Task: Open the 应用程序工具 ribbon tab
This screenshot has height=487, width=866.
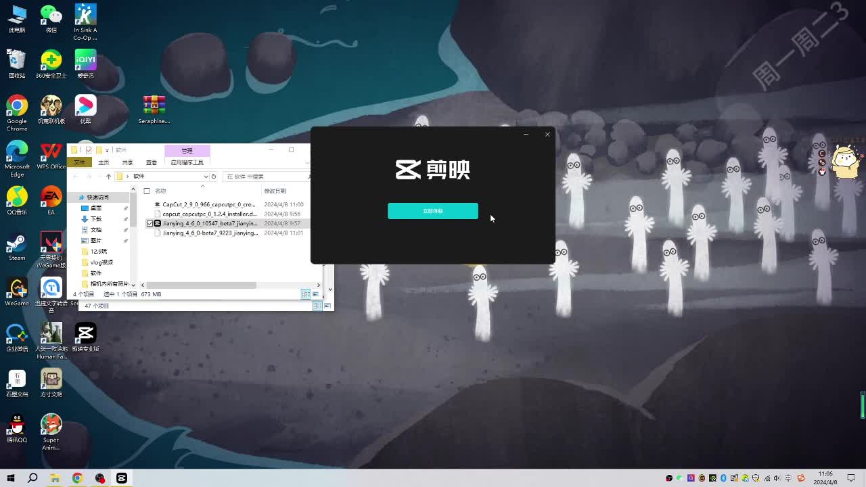Action: click(x=187, y=162)
